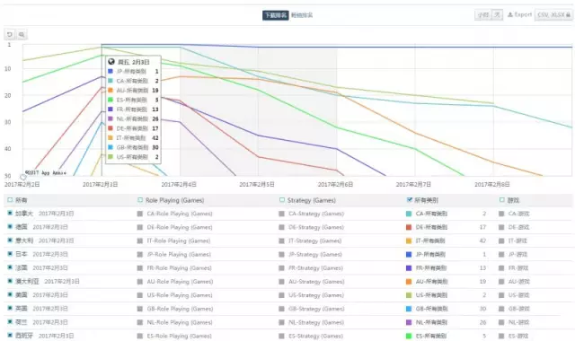
Task: Click the GB-Role Playing (Games) label
Action: point(180,309)
